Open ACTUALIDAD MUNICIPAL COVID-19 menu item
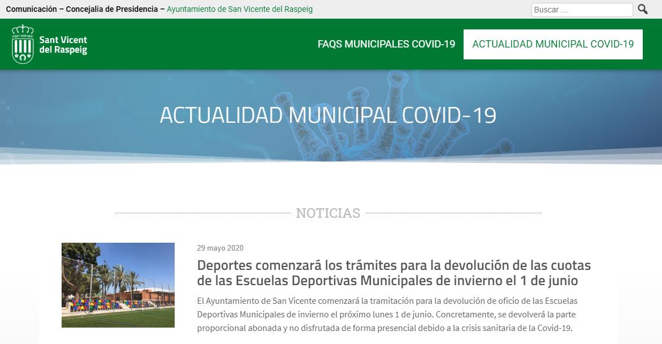662x344 pixels. tap(553, 44)
